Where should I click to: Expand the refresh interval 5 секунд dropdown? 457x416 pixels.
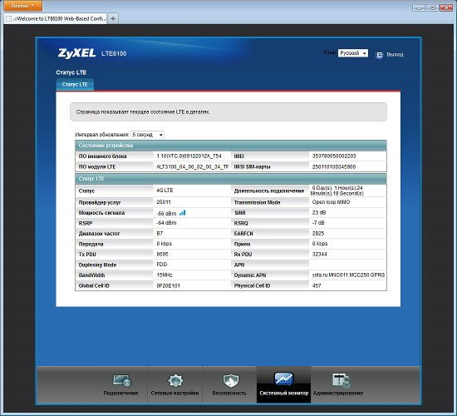[147, 135]
